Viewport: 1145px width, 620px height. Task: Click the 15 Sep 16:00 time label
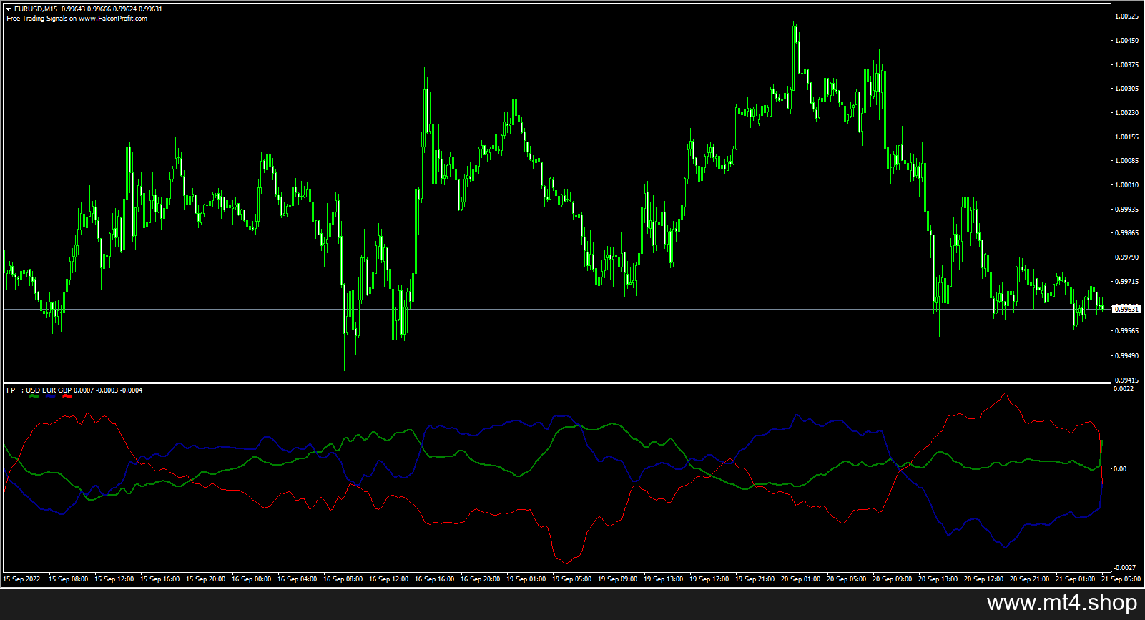[159, 579]
